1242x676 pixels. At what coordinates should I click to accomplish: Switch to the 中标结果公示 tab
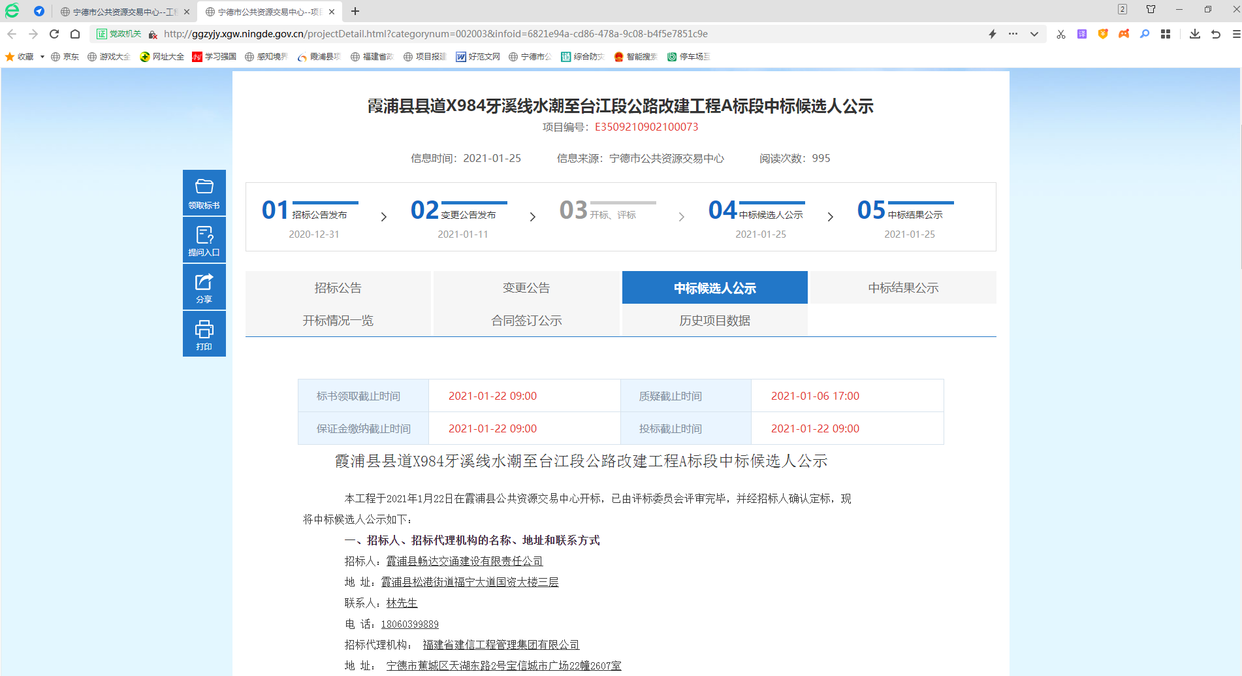(x=902, y=288)
